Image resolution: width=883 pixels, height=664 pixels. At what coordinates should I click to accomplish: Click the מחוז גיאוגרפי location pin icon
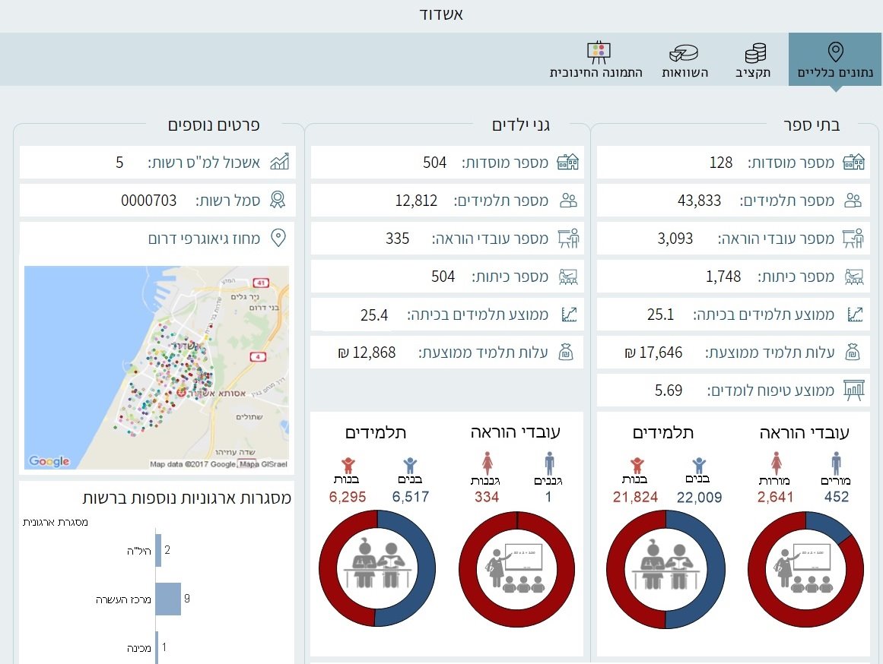point(279,239)
